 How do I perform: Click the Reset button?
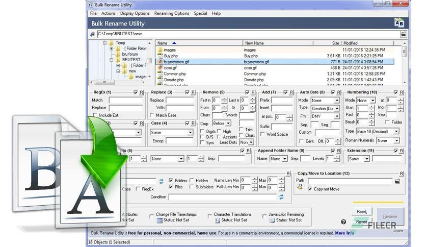point(362,211)
